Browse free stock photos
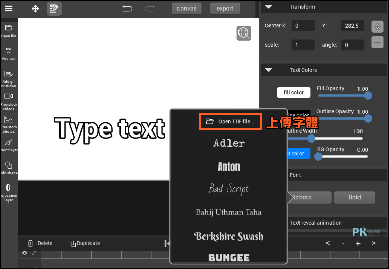The image size is (389, 269). coord(9,124)
